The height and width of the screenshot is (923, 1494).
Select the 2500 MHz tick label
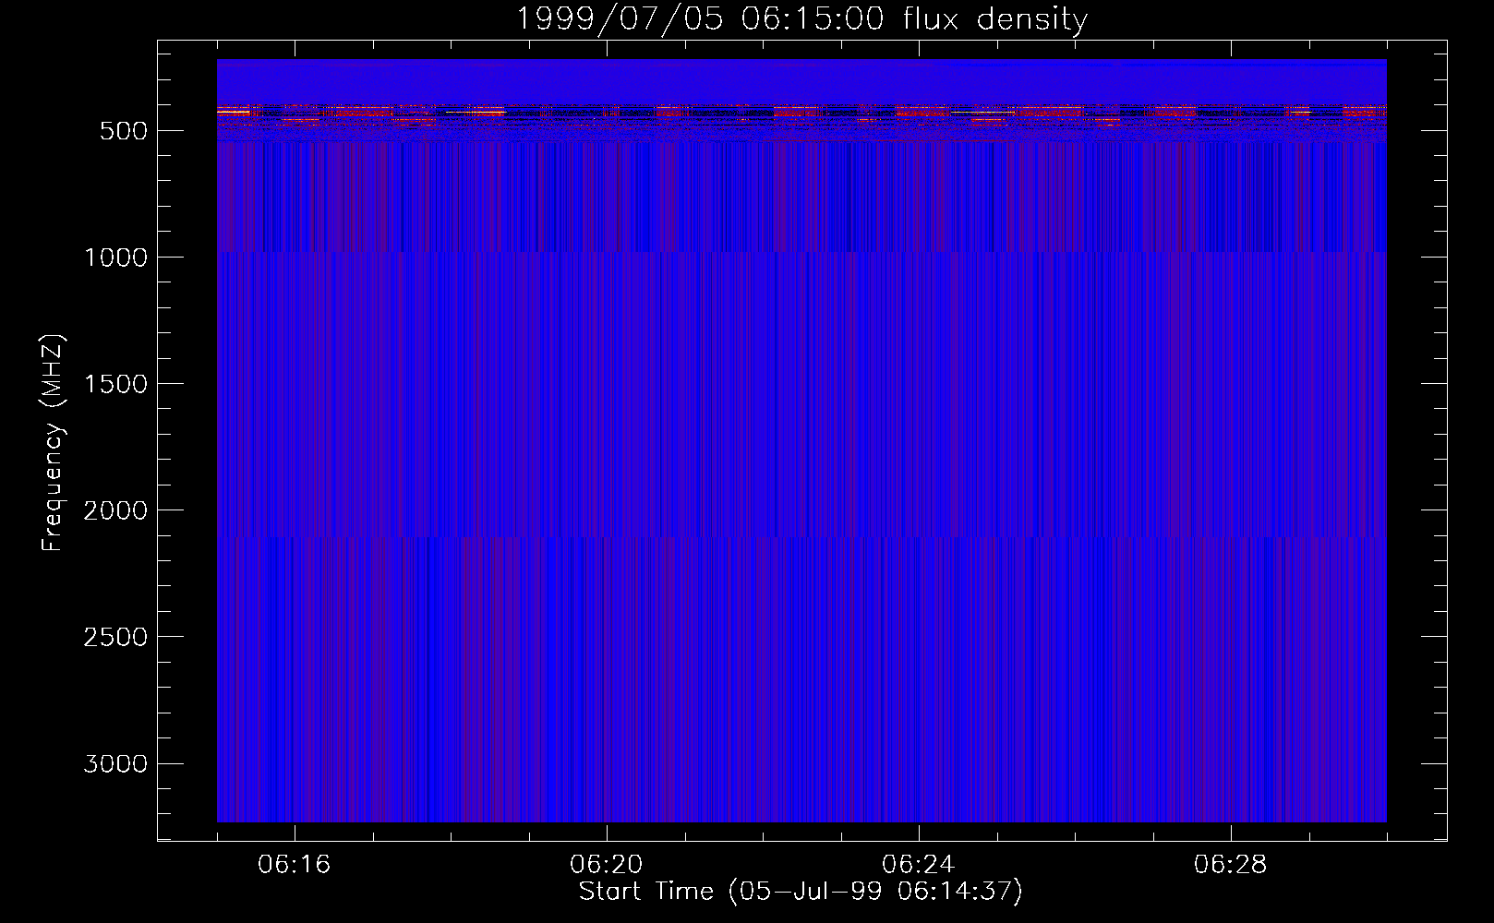[x=115, y=637]
